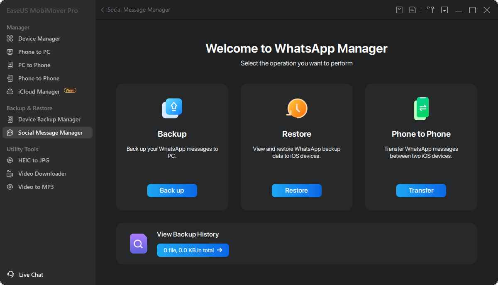Select Device Manager in the sidebar

39,39
